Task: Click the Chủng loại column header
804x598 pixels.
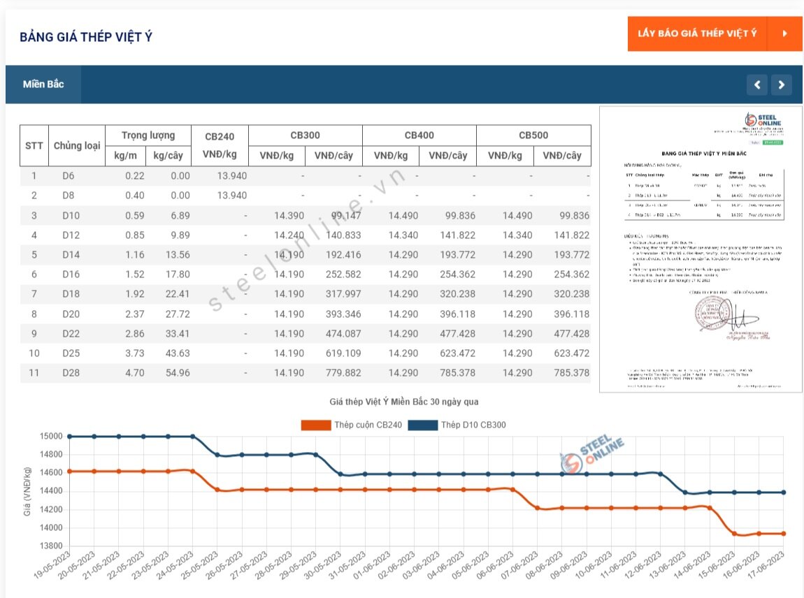Action: 77,145
